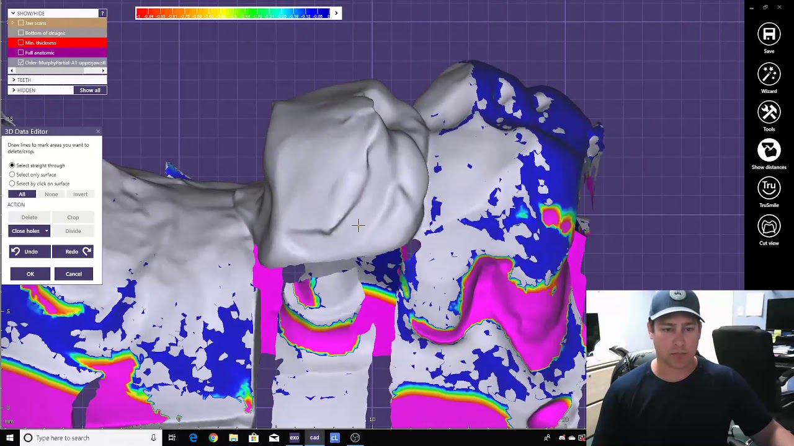Expand color scale arrow

(x=336, y=13)
